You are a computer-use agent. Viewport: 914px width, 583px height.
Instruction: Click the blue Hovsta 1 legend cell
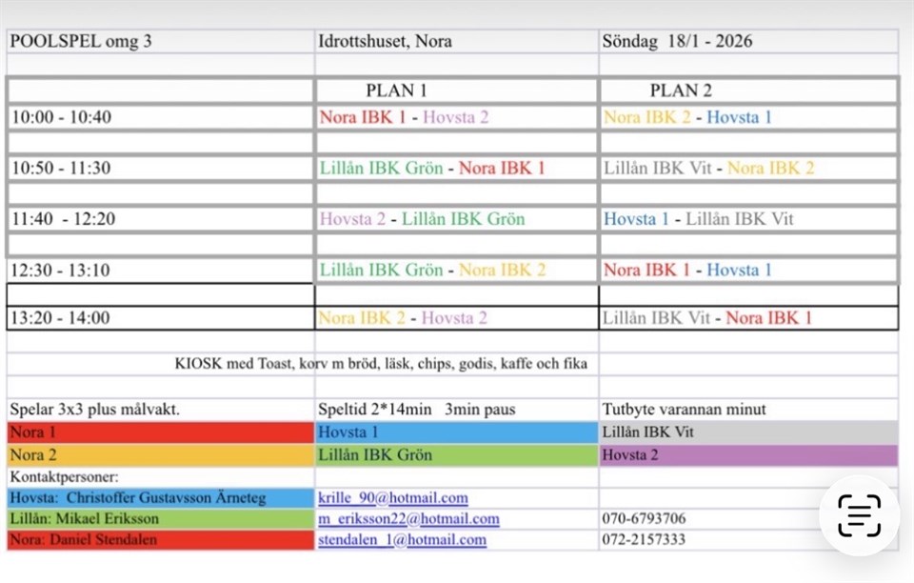click(456, 432)
